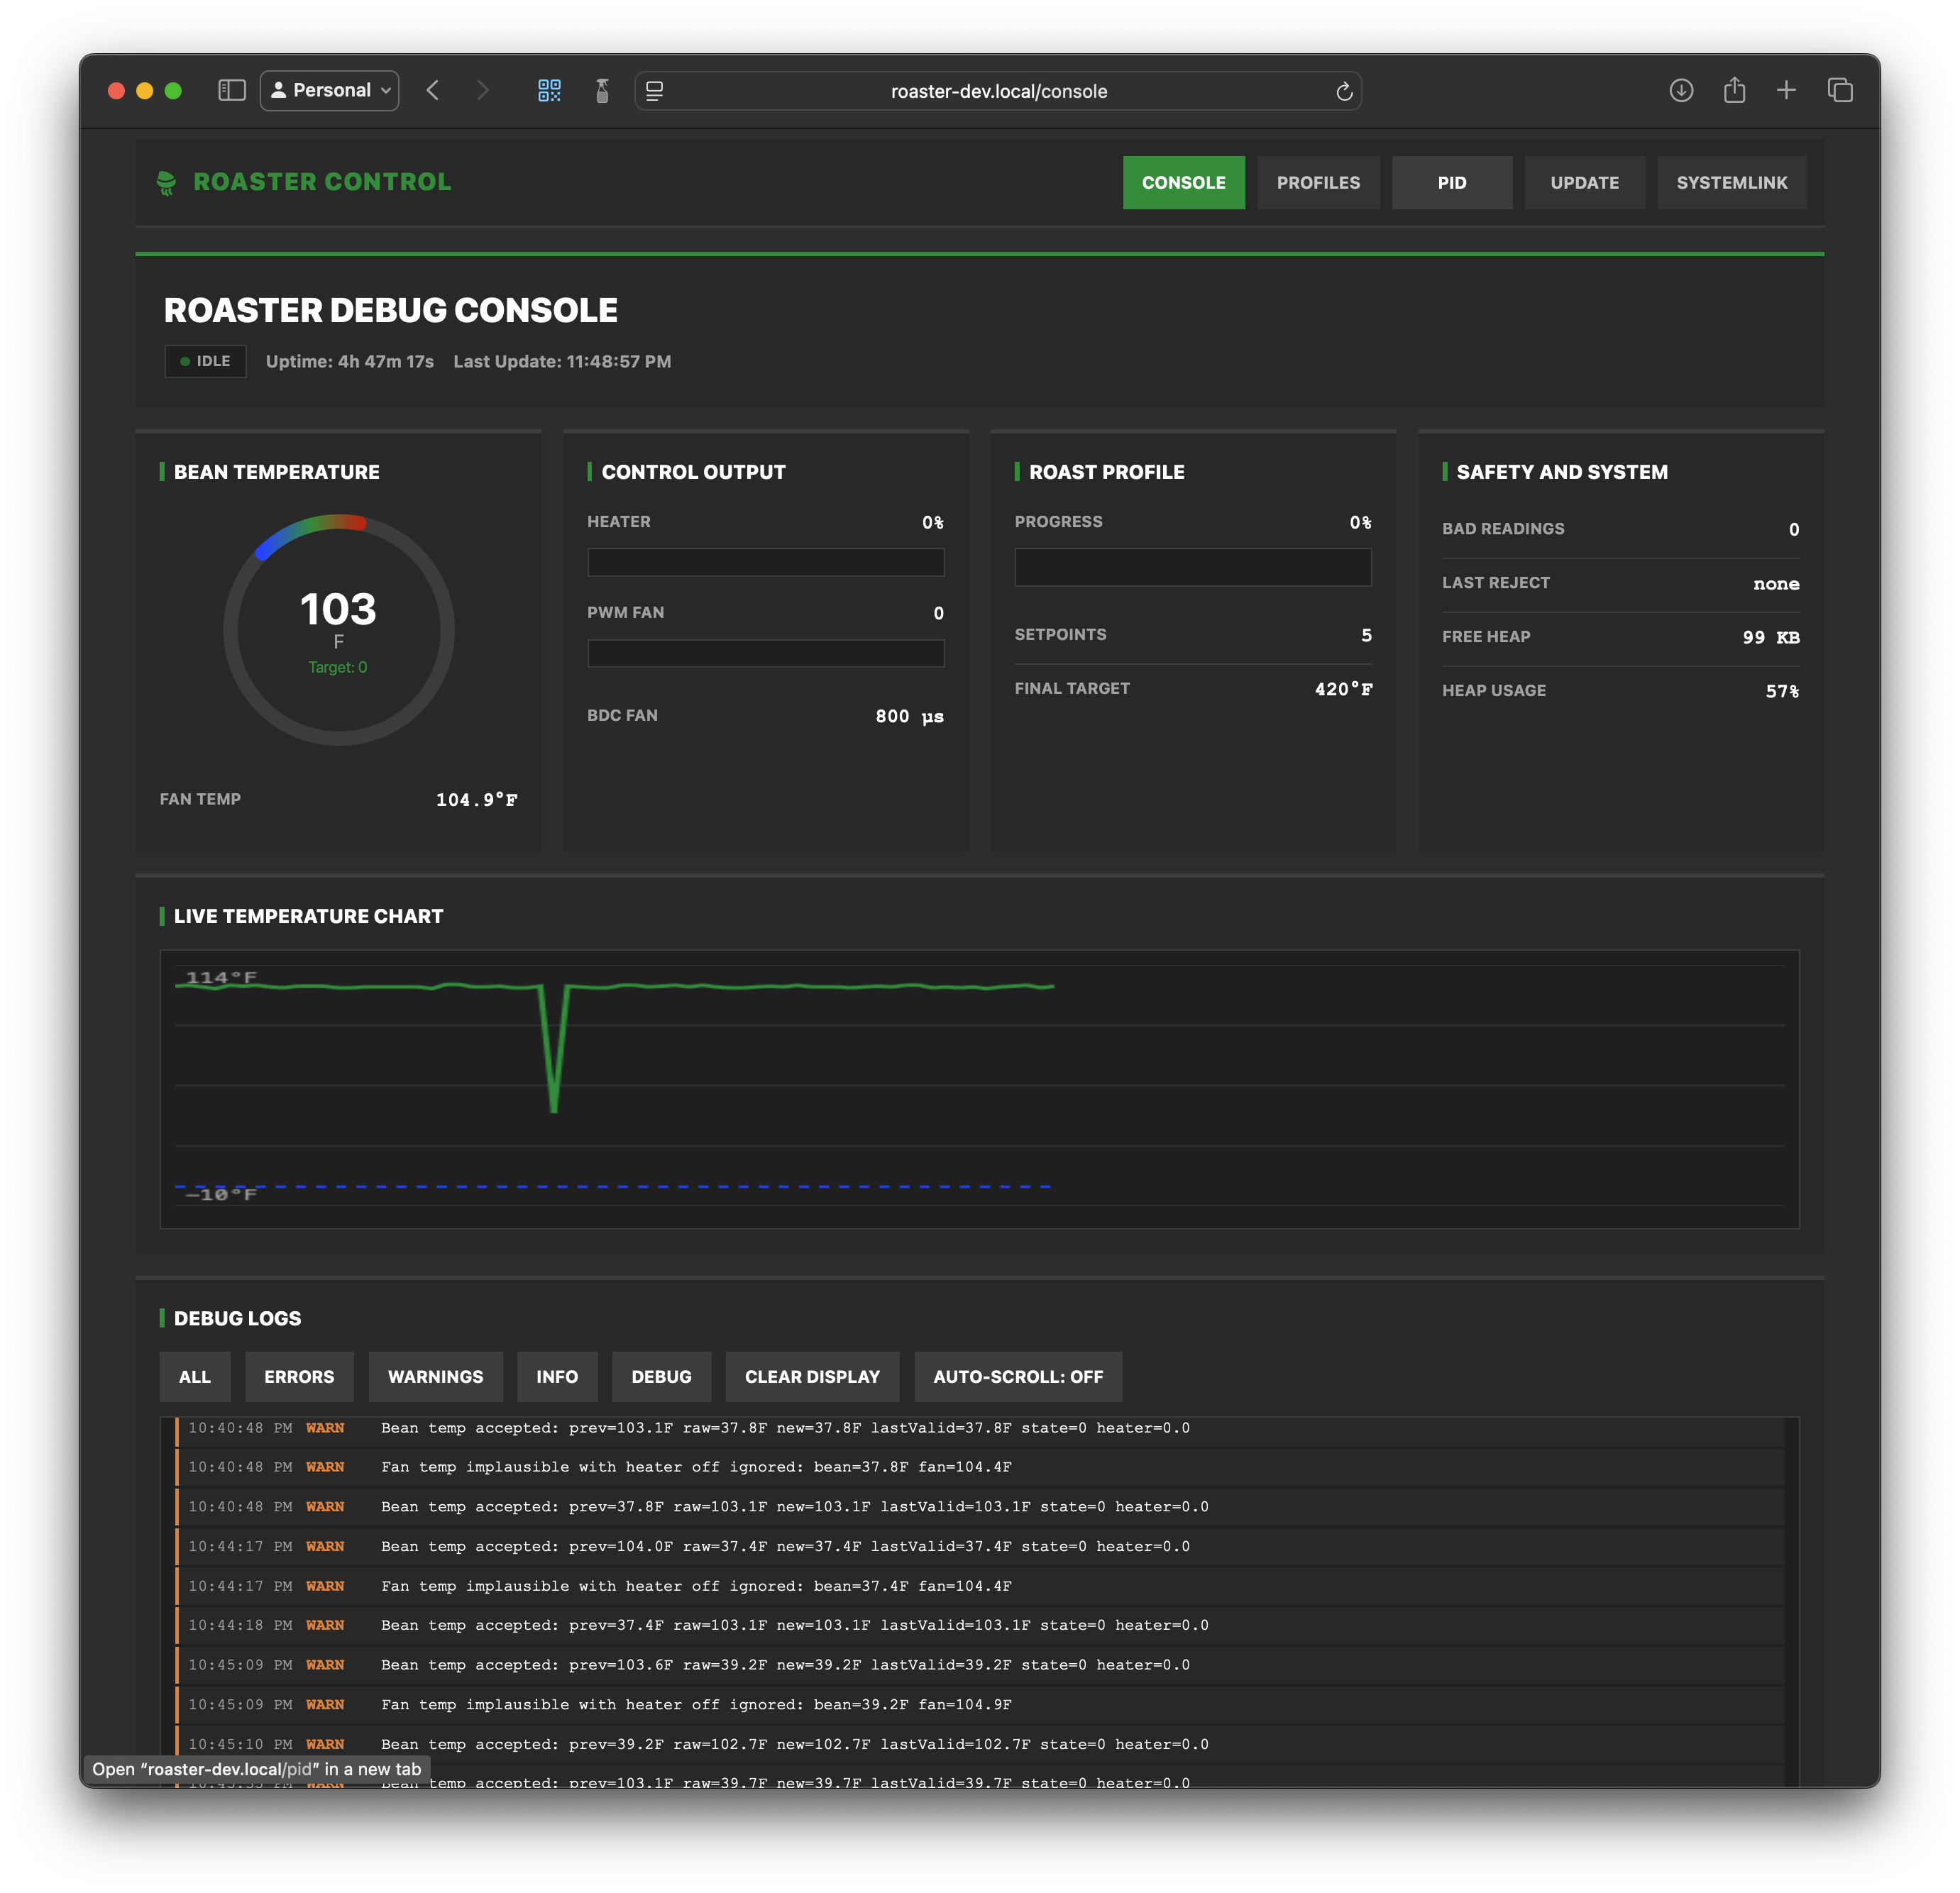
Task: Click the Roaster Control bean logo
Action: pos(166,183)
